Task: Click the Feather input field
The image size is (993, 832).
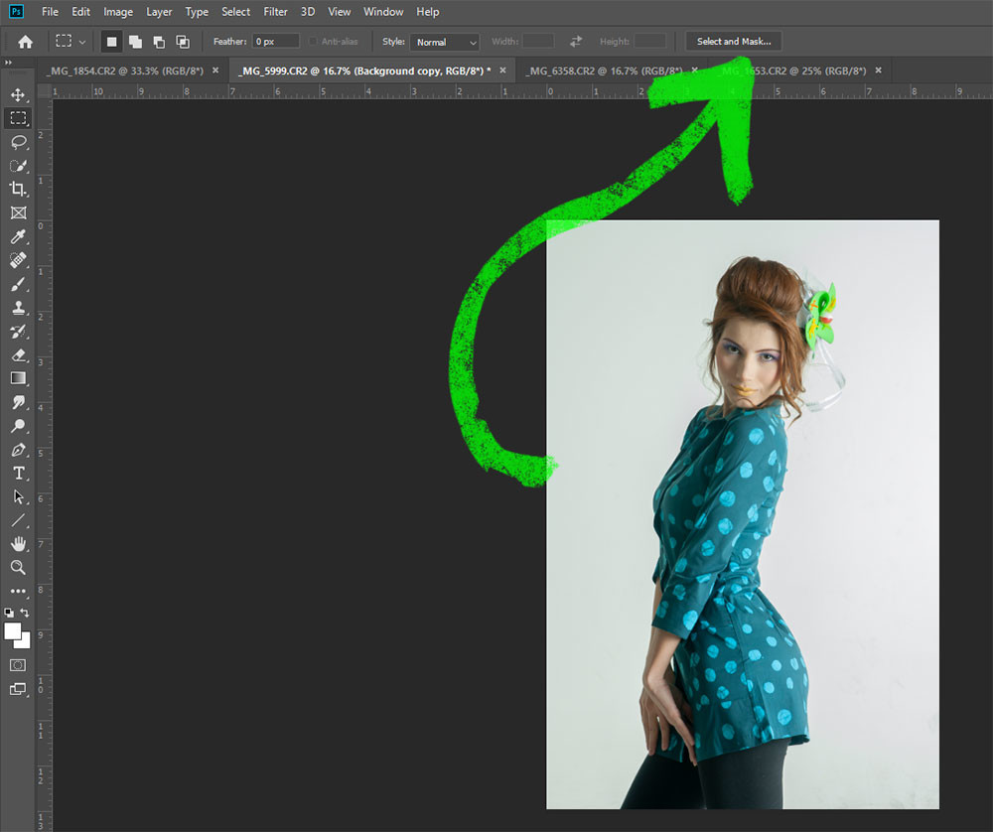Action: [275, 42]
